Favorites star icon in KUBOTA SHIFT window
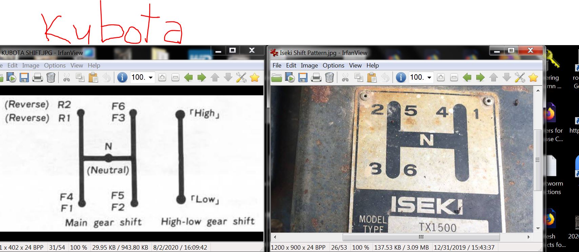 coord(255,78)
